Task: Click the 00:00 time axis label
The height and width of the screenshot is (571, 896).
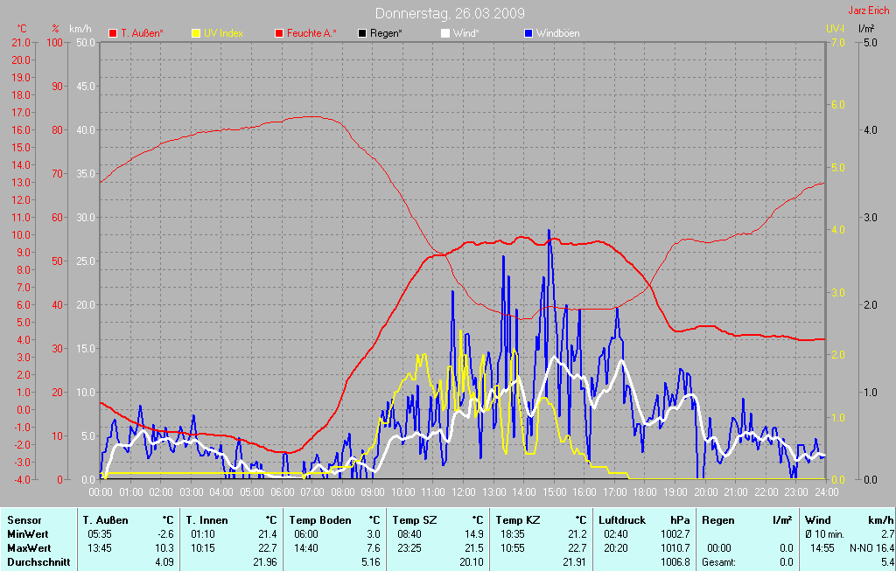Action: [101, 491]
